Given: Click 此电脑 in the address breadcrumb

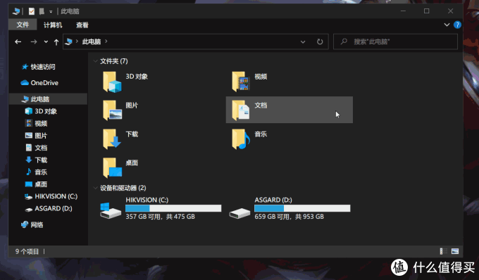Looking at the screenshot, I should pyautogui.click(x=92, y=42).
